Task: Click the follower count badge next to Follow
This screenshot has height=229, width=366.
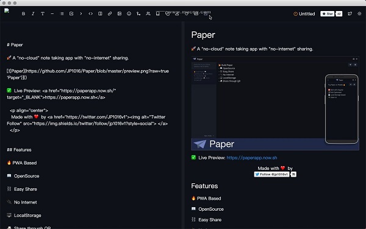Action: (293, 174)
